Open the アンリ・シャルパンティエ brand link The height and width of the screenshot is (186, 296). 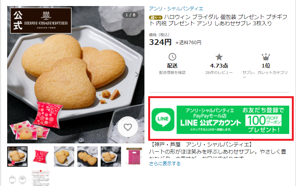[176, 9]
